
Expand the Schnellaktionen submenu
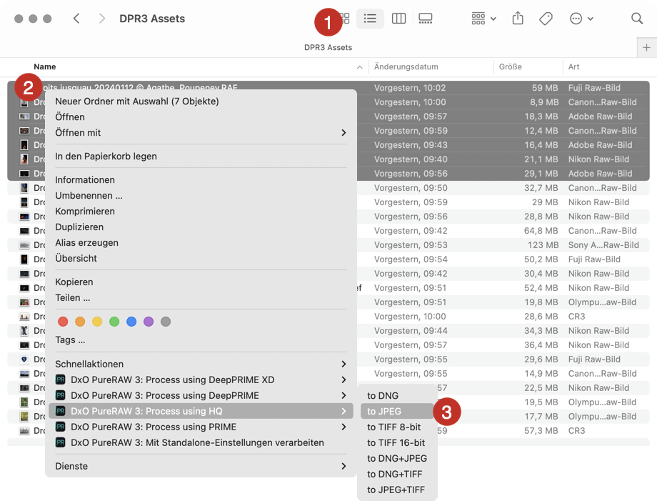[x=201, y=364]
